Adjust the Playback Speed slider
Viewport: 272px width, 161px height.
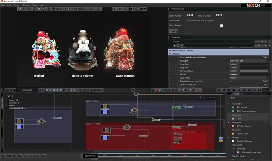pyautogui.click(x=254, y=71)
